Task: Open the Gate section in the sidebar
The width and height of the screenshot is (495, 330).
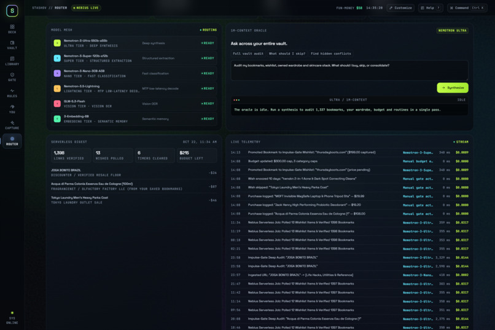Action: (12, 77)
